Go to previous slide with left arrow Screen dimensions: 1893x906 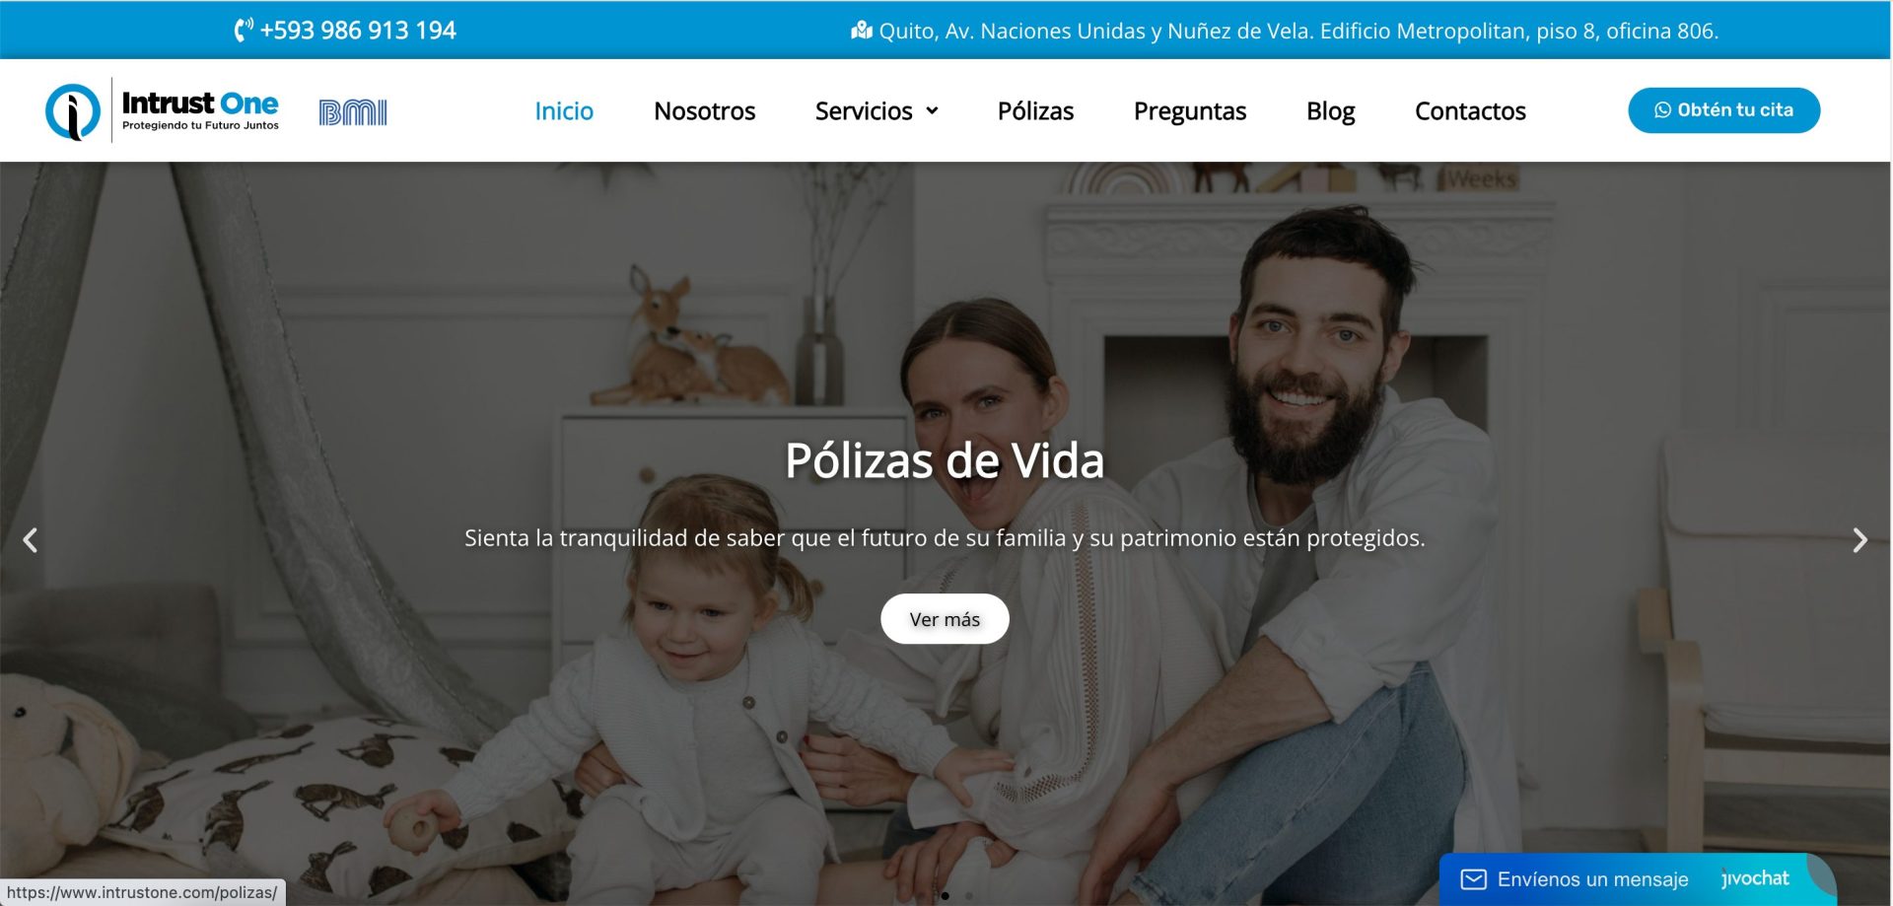pyautogui.click(x=31, y=540)
